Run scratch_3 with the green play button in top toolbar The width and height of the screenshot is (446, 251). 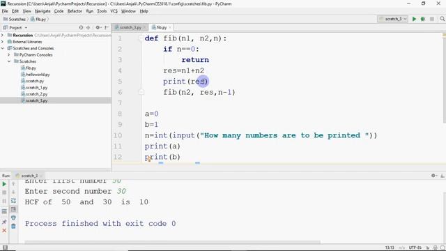[414, 19]
